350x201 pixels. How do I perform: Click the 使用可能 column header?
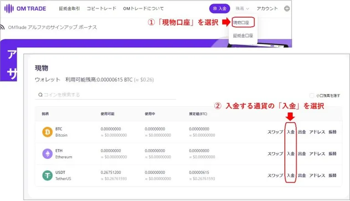click(108, 114)
